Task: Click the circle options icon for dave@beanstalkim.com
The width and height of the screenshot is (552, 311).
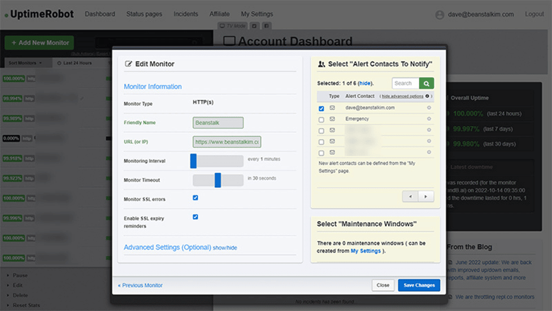Action: [x=429, y=107]
